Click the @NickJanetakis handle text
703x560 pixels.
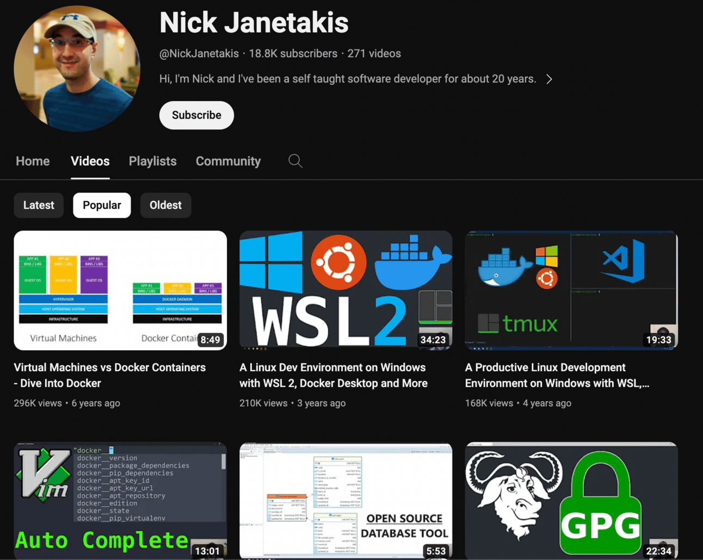[199, 53]
